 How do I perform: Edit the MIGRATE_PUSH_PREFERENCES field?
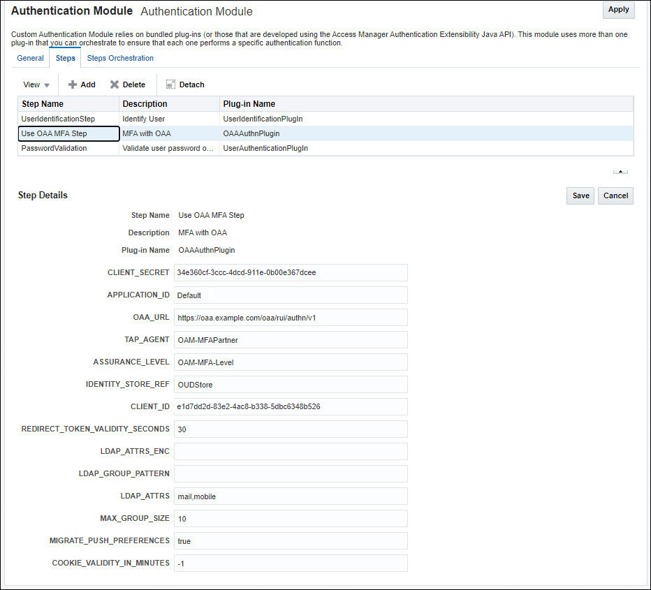pos(291,541)
